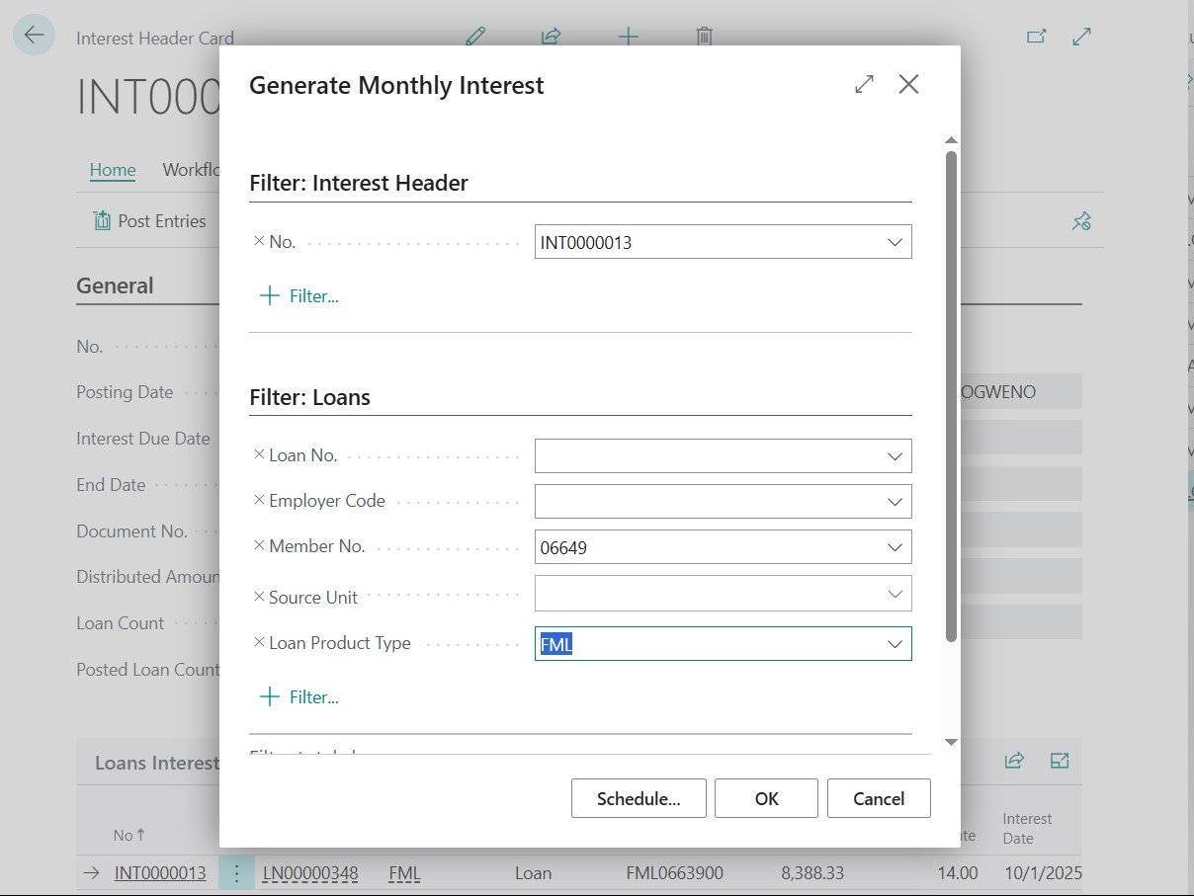
Task: Click the Share icon on the Loans Interest section
Action: [1014, 760]
